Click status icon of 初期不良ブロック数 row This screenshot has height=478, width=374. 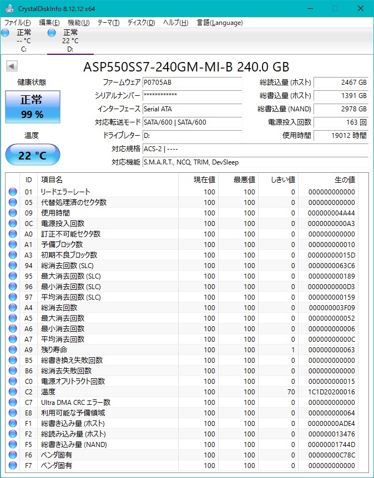click(x=13, y=255)
